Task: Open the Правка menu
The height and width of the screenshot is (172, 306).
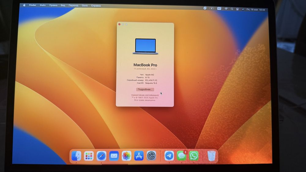Action: pos(53,5)
